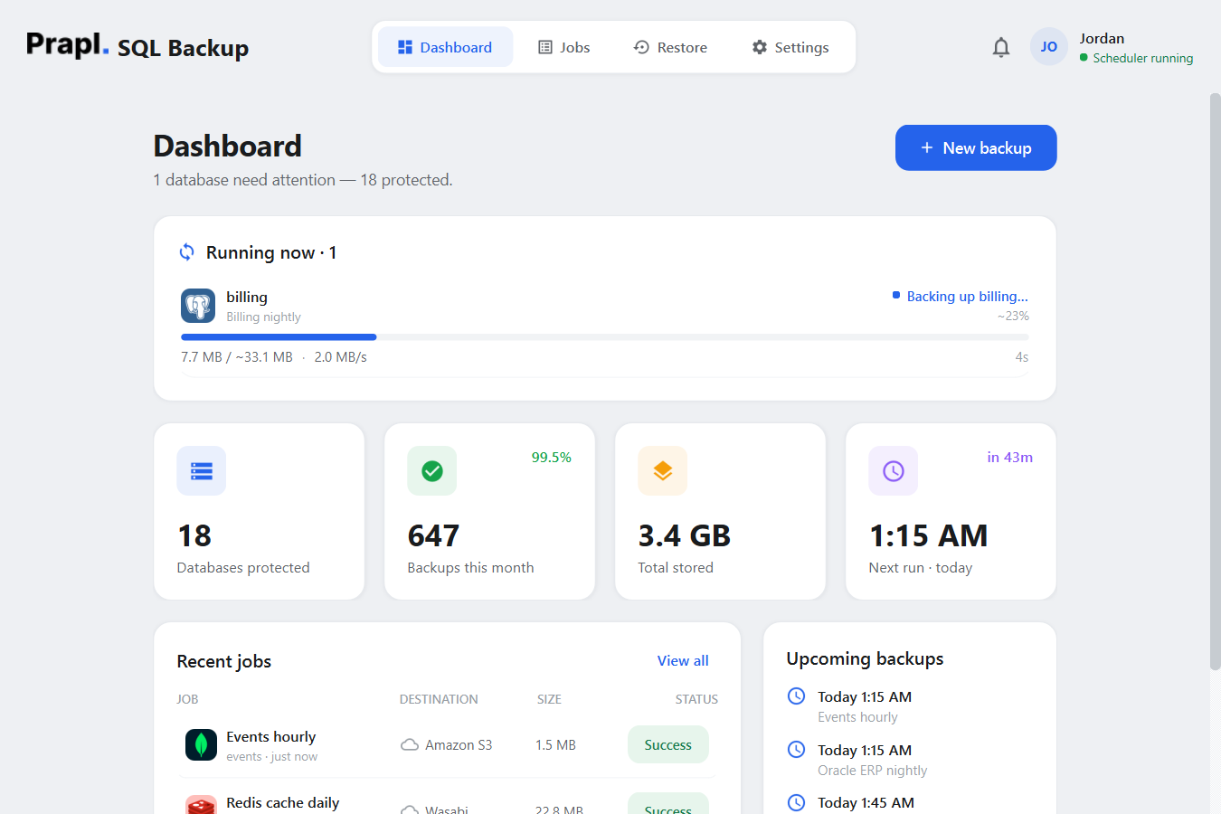Viewport: 1221px width, 814px height.
Task: Click the Jordan username text
Action: click(x=1102, y=39)
